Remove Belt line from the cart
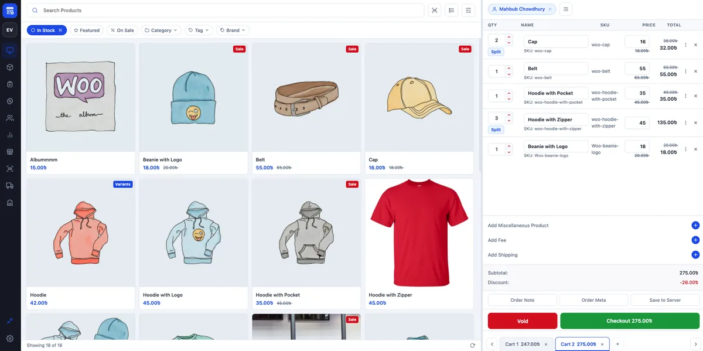This screenshot has width=703, height=351. pos(695,71)
